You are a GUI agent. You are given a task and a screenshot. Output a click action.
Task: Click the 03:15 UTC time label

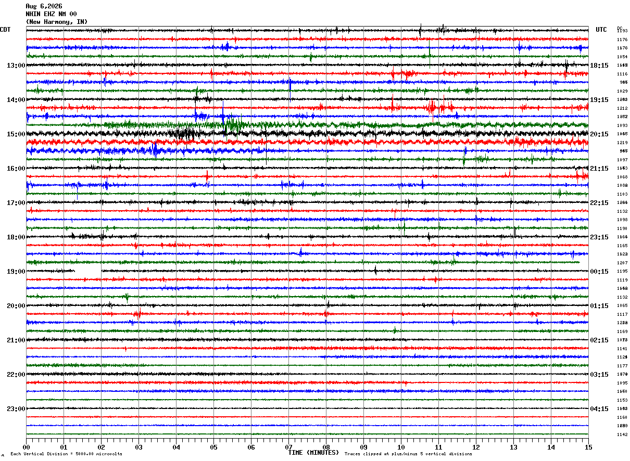(599, 375)
